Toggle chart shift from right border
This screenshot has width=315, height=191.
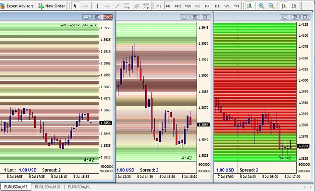coord(294,6)
